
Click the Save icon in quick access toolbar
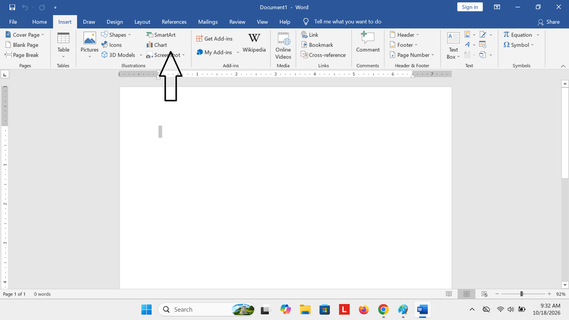pyautogui.click(x=12, y=7)
